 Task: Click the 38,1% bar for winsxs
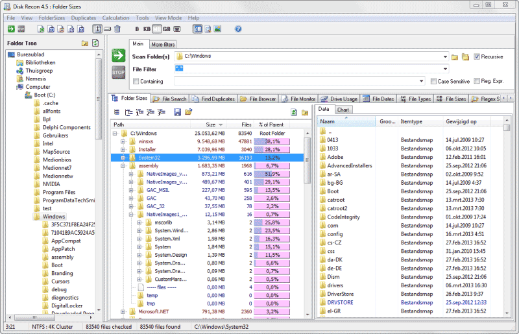pos(272,141)
